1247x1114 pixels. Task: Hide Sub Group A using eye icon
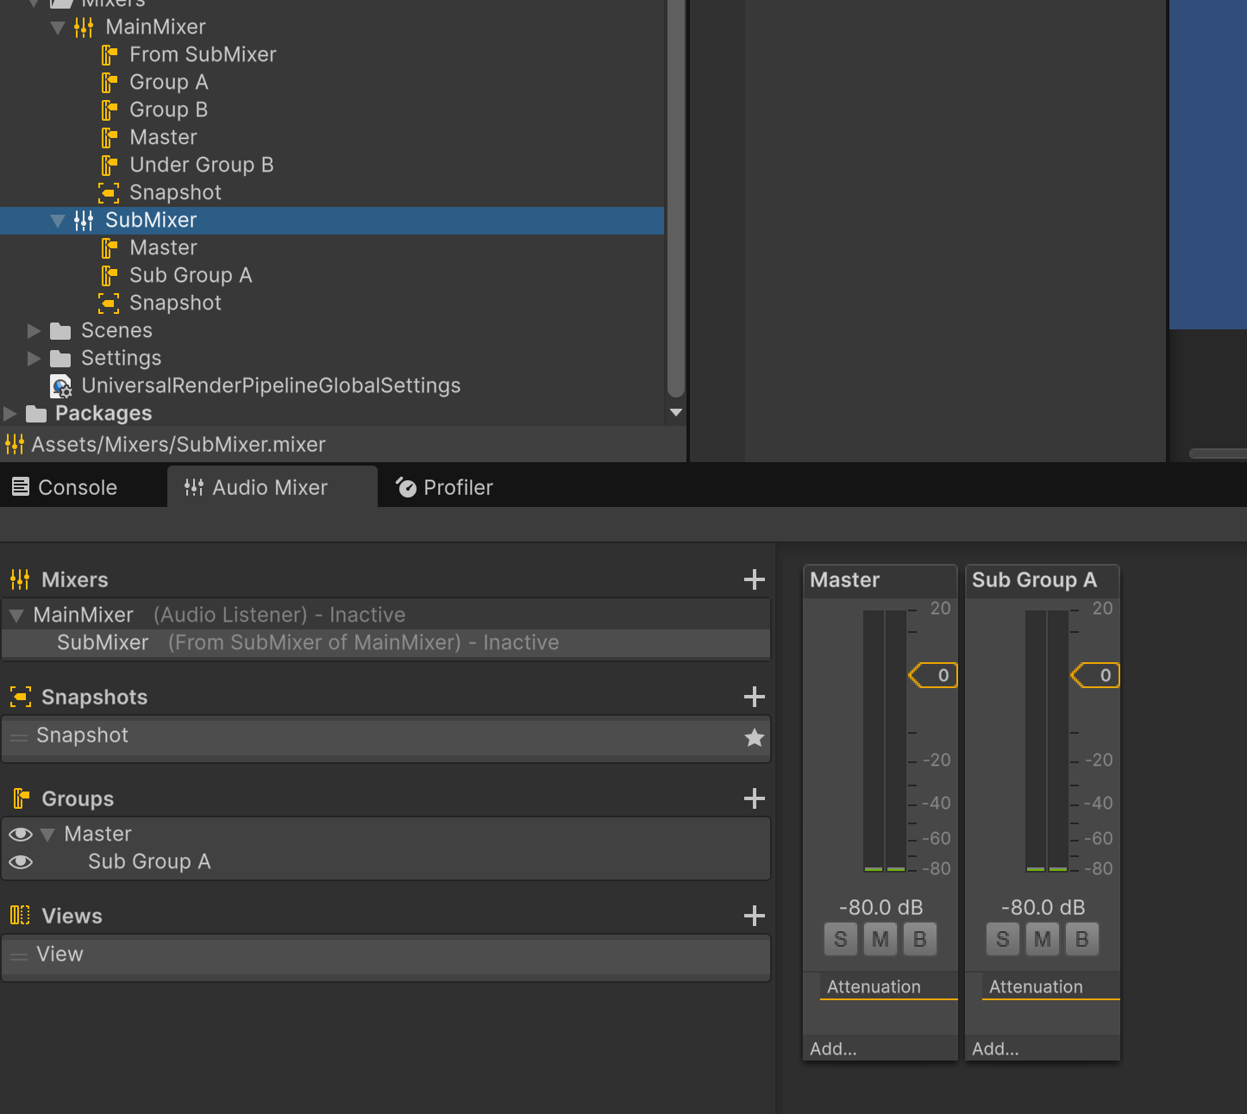[21, 862]
